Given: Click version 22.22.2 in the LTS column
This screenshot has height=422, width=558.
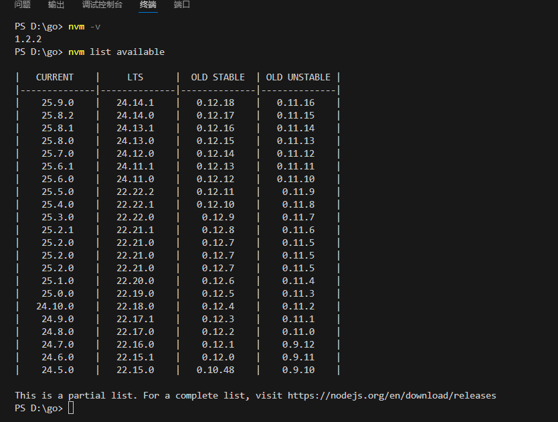Looking at the screenshot, I should pyautogui.click(x=135, y=192).
